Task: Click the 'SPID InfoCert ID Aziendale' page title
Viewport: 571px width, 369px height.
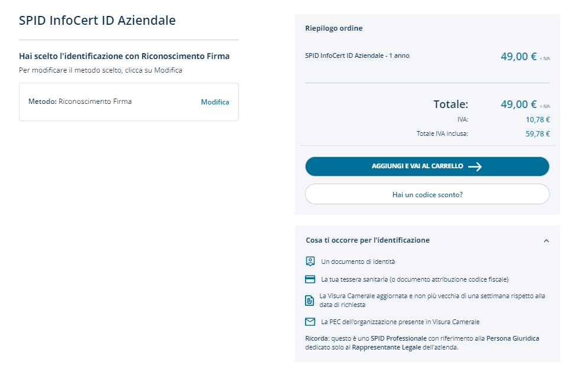Action: click(97, 20)
